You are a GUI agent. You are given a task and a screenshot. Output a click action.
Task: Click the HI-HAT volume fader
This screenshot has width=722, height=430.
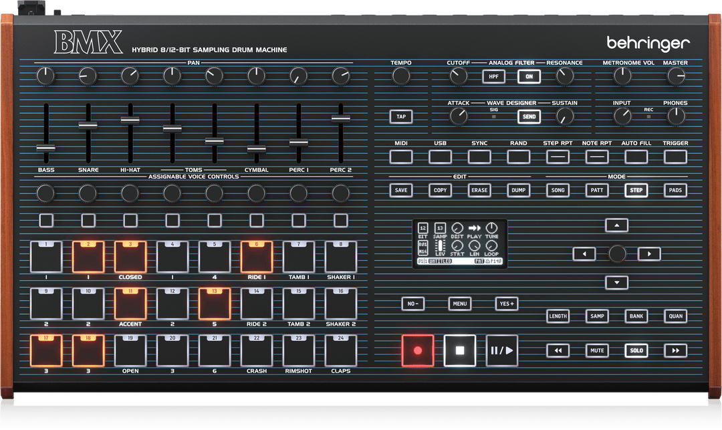(x=130, y=120)
